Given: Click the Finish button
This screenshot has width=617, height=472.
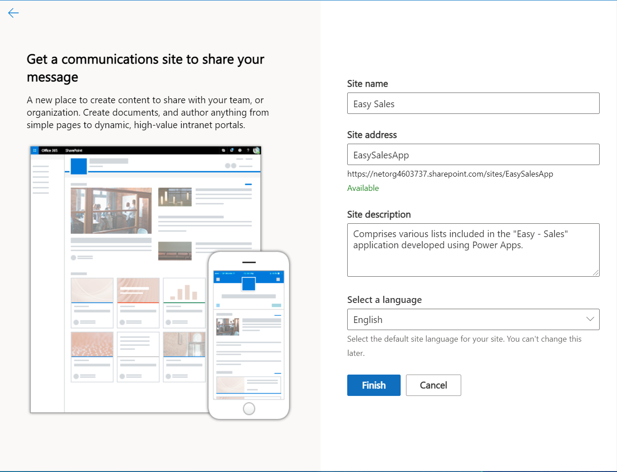Looking at the screenshot, I should pyautogui.click(x=374, y=385).
